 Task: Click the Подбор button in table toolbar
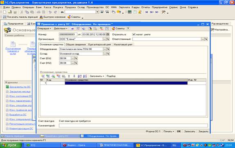pyautogui.click(x=111, y=76)
